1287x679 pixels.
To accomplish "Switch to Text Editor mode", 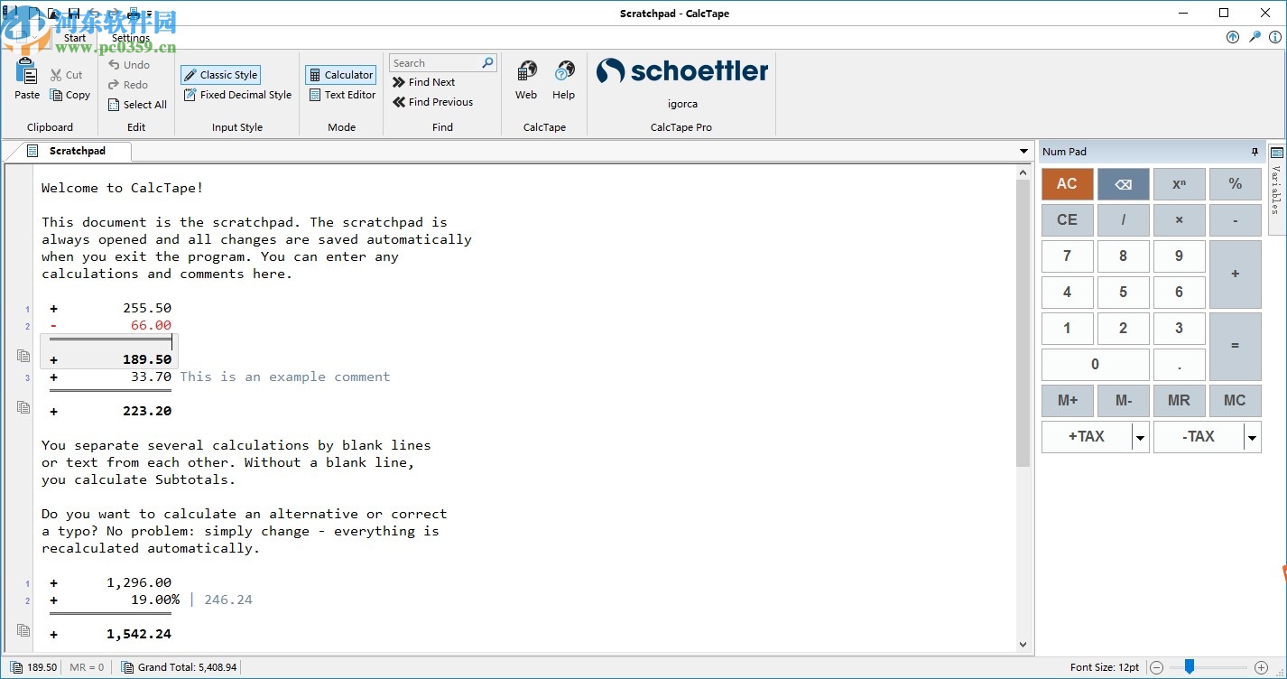I will pyautogui.click(x=342, y=95).
